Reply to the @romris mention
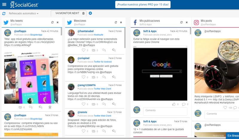The width and height of the screenshot is (239, 139). (x=104, y=131)
